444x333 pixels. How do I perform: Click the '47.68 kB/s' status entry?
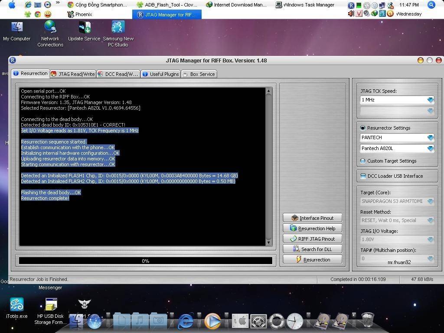tap(422, 279)
